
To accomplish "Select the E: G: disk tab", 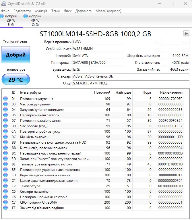I will click(x=11, y=20).
